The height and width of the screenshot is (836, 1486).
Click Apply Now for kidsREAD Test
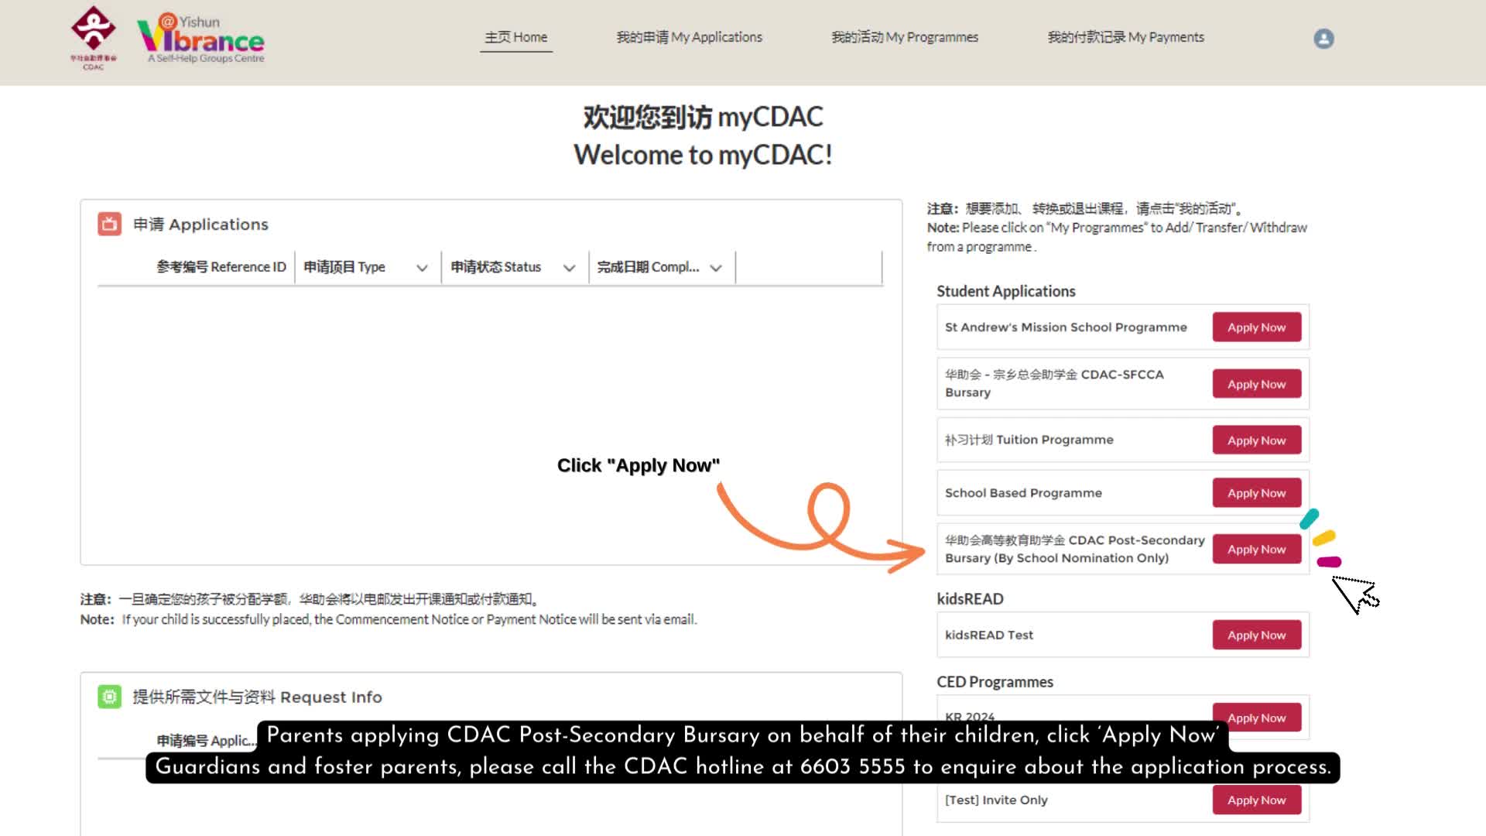1256,634
